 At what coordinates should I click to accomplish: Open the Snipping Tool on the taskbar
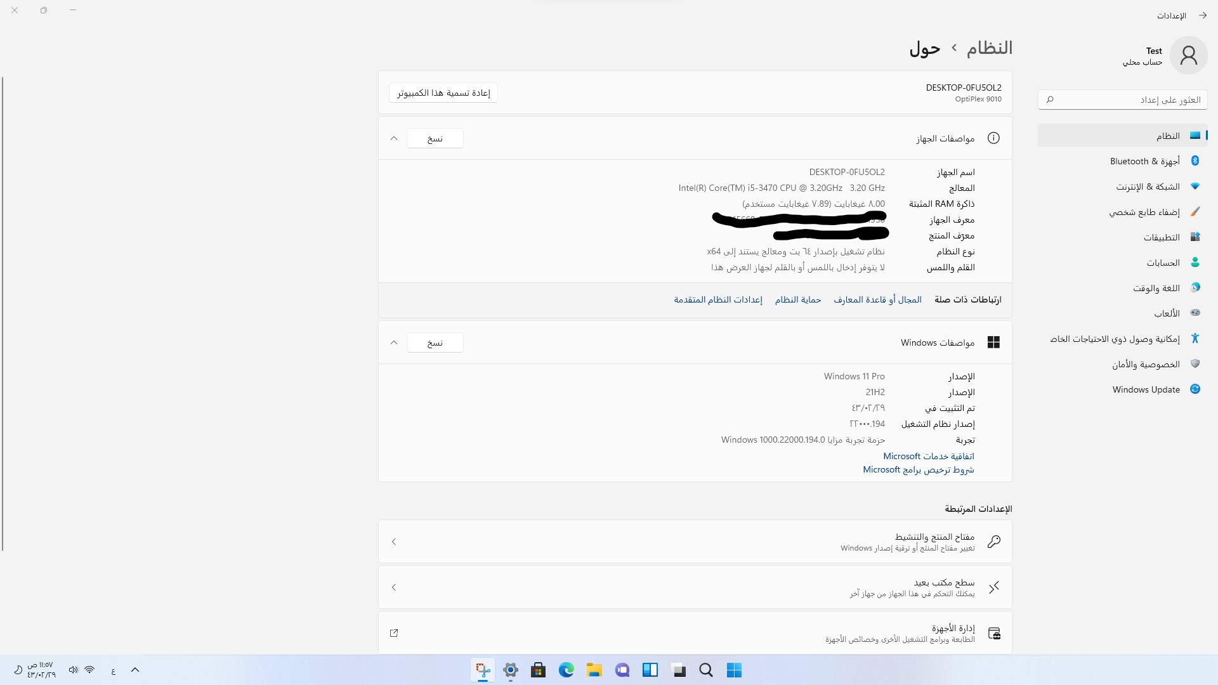pyautogui.click(x=483, y=670)
